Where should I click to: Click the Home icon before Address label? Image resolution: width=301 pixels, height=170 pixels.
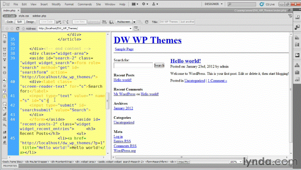point(24,28)
